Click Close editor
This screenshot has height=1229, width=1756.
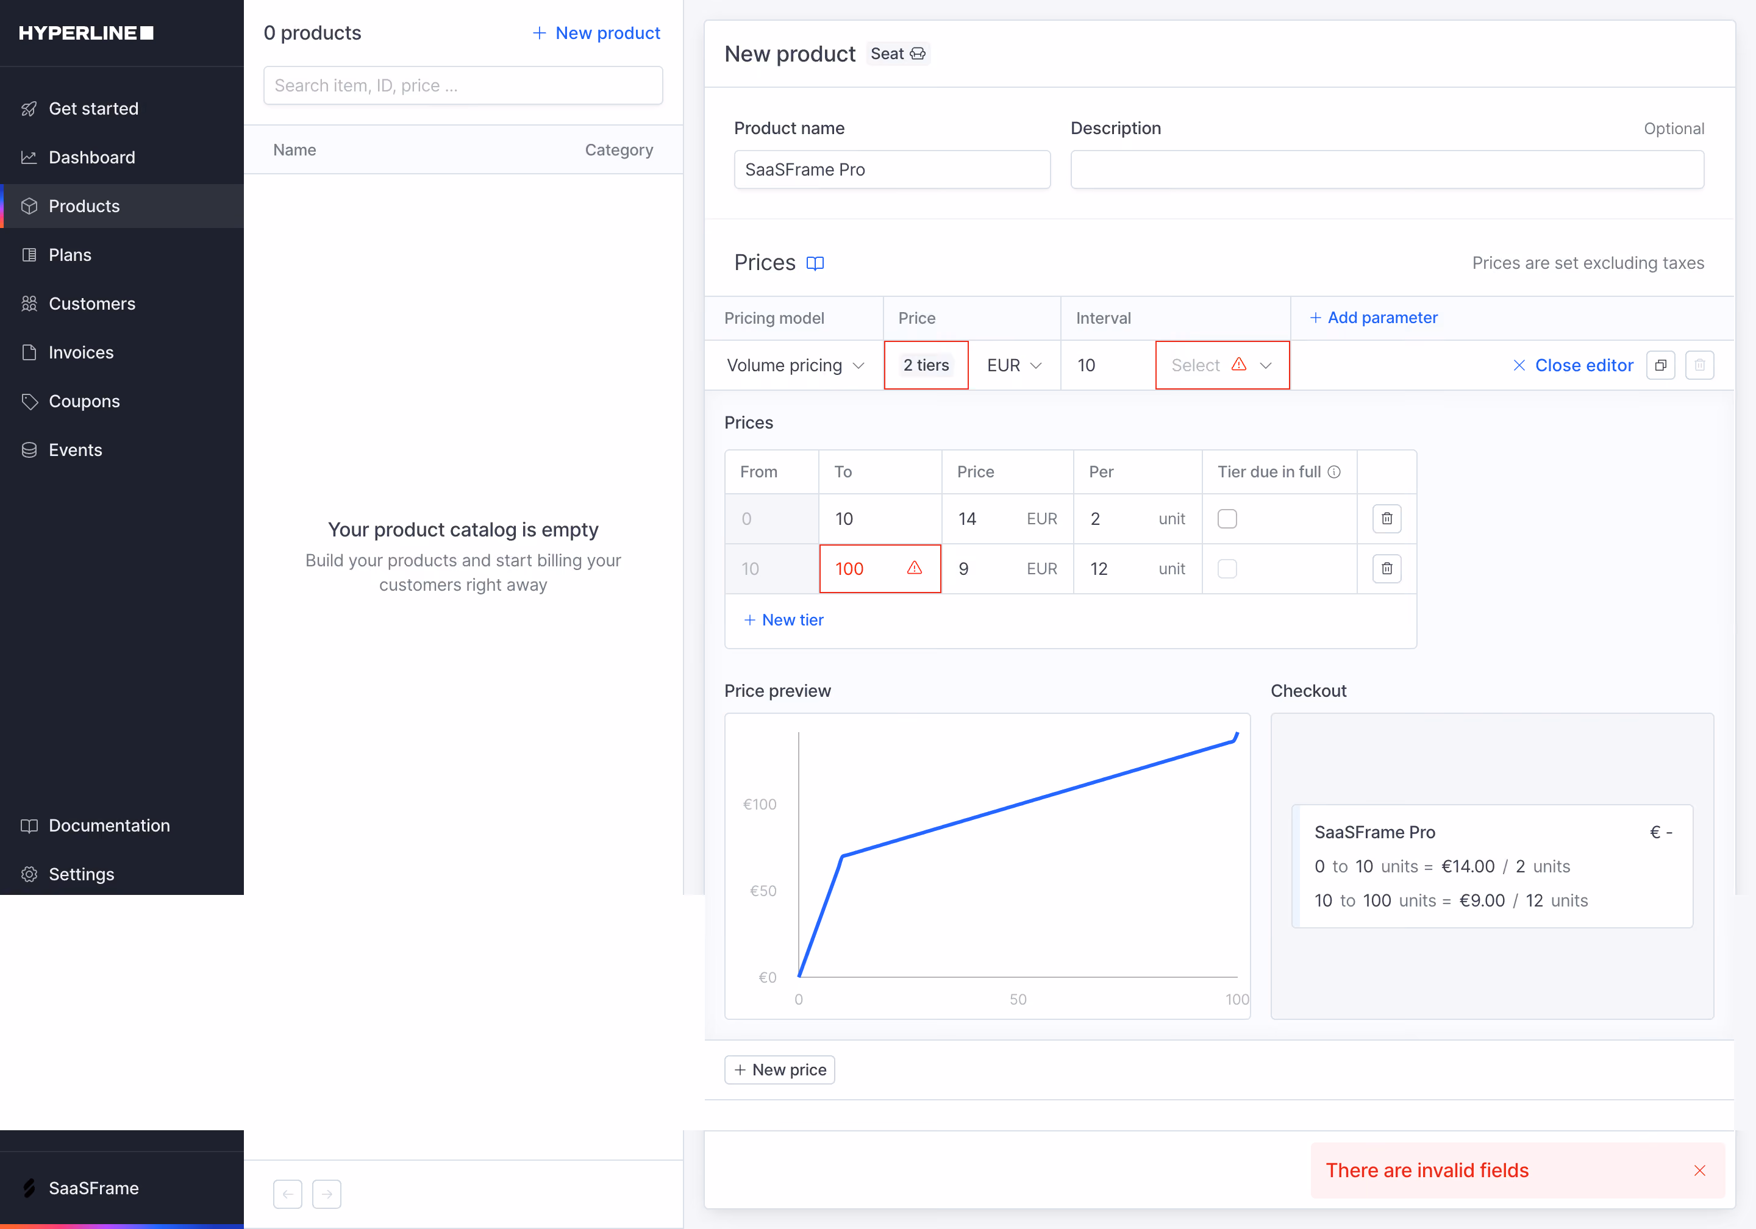click(x=1573, y=366)
